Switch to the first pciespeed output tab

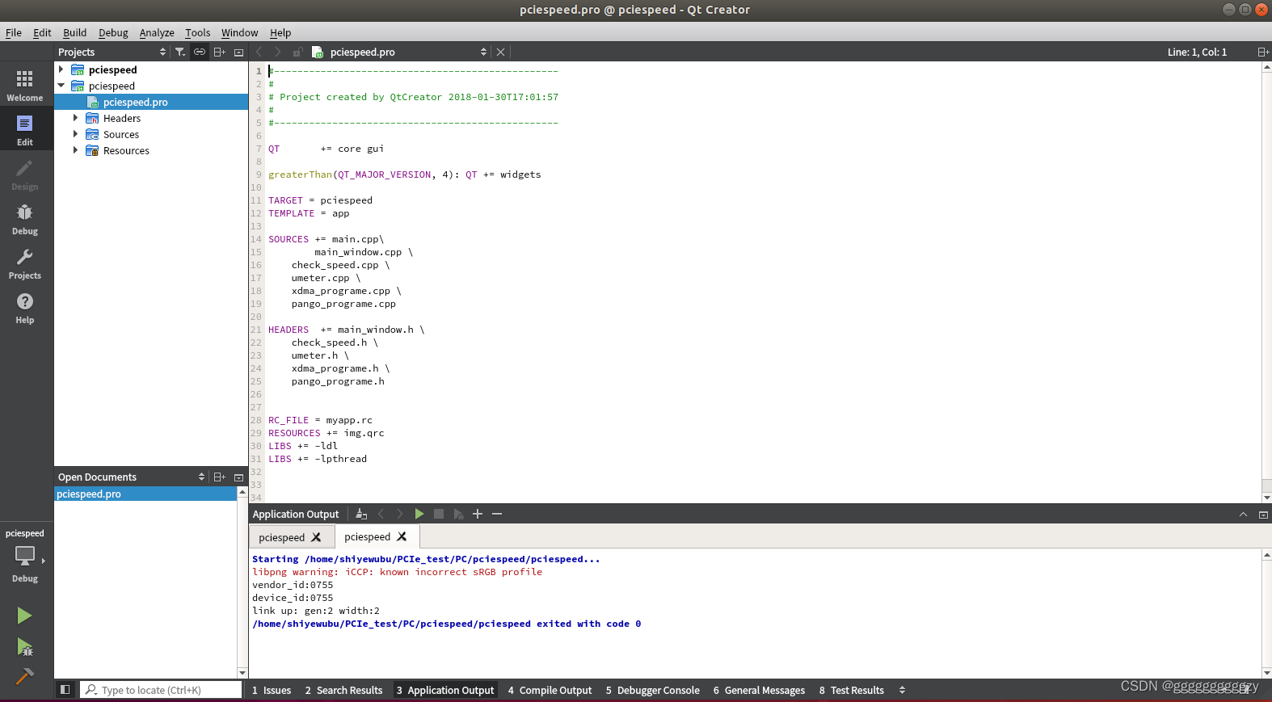point(282,537)
